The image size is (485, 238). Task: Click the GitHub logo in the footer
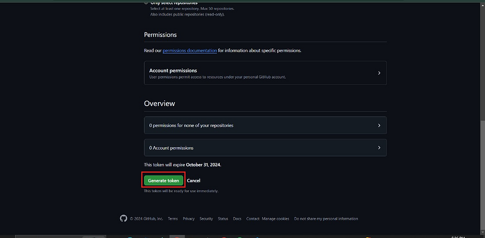pos(124,218)
